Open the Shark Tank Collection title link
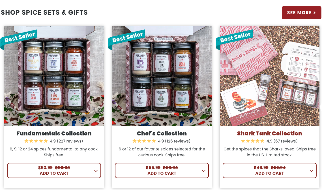322x190 pixels. pyautogui.click(x=270, y=133)
